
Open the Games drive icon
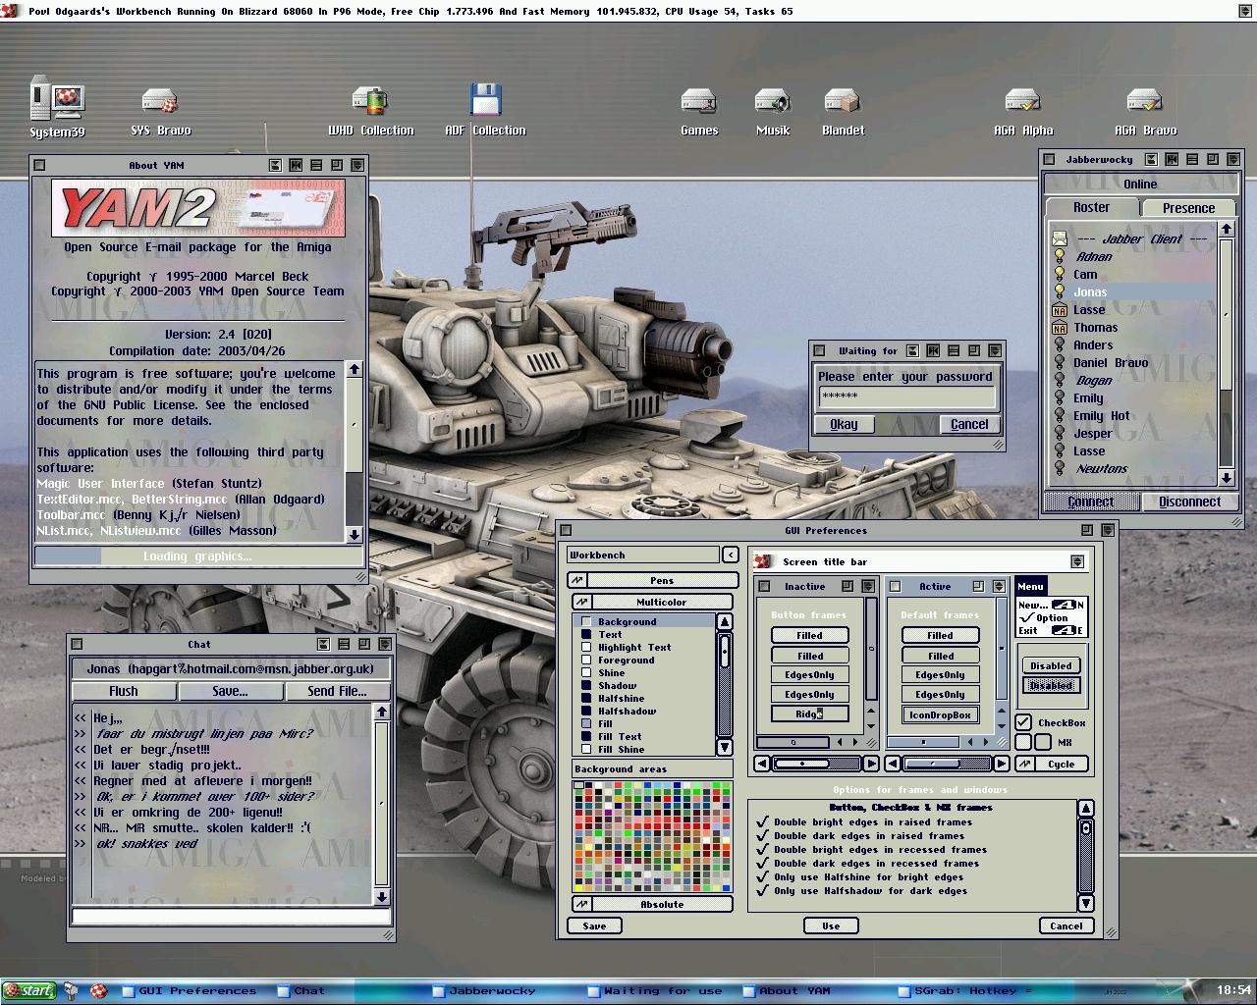click(699, 102)
